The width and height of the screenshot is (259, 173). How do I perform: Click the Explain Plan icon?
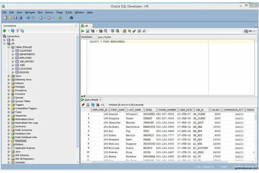pyautogui.click(x=93, y=31)
